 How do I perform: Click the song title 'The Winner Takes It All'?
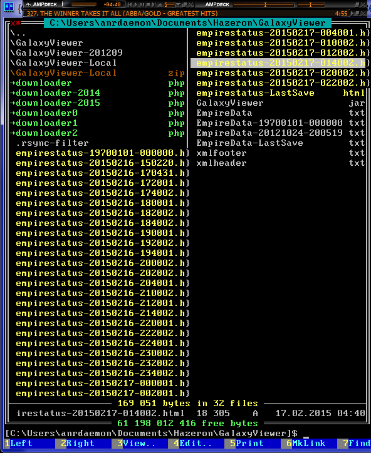pos(122,14)
